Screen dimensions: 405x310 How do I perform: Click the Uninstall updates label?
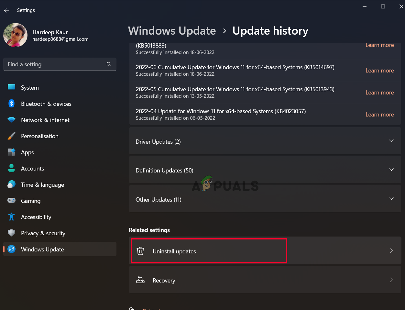(174, 251)
